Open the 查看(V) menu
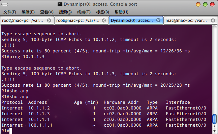The height and width of the screenshot is (134, 218). pos(47,12)
